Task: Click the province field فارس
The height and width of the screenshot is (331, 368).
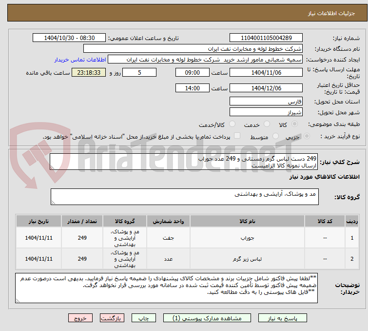Action: point(266,102)
